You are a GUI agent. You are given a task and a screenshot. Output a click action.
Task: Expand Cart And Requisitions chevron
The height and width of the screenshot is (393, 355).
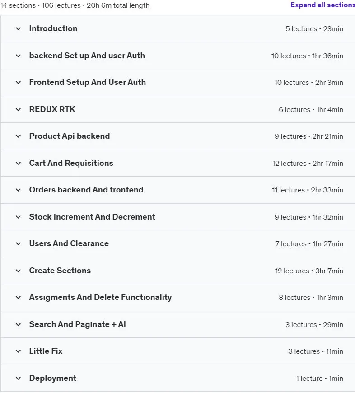tap(18, 164)
